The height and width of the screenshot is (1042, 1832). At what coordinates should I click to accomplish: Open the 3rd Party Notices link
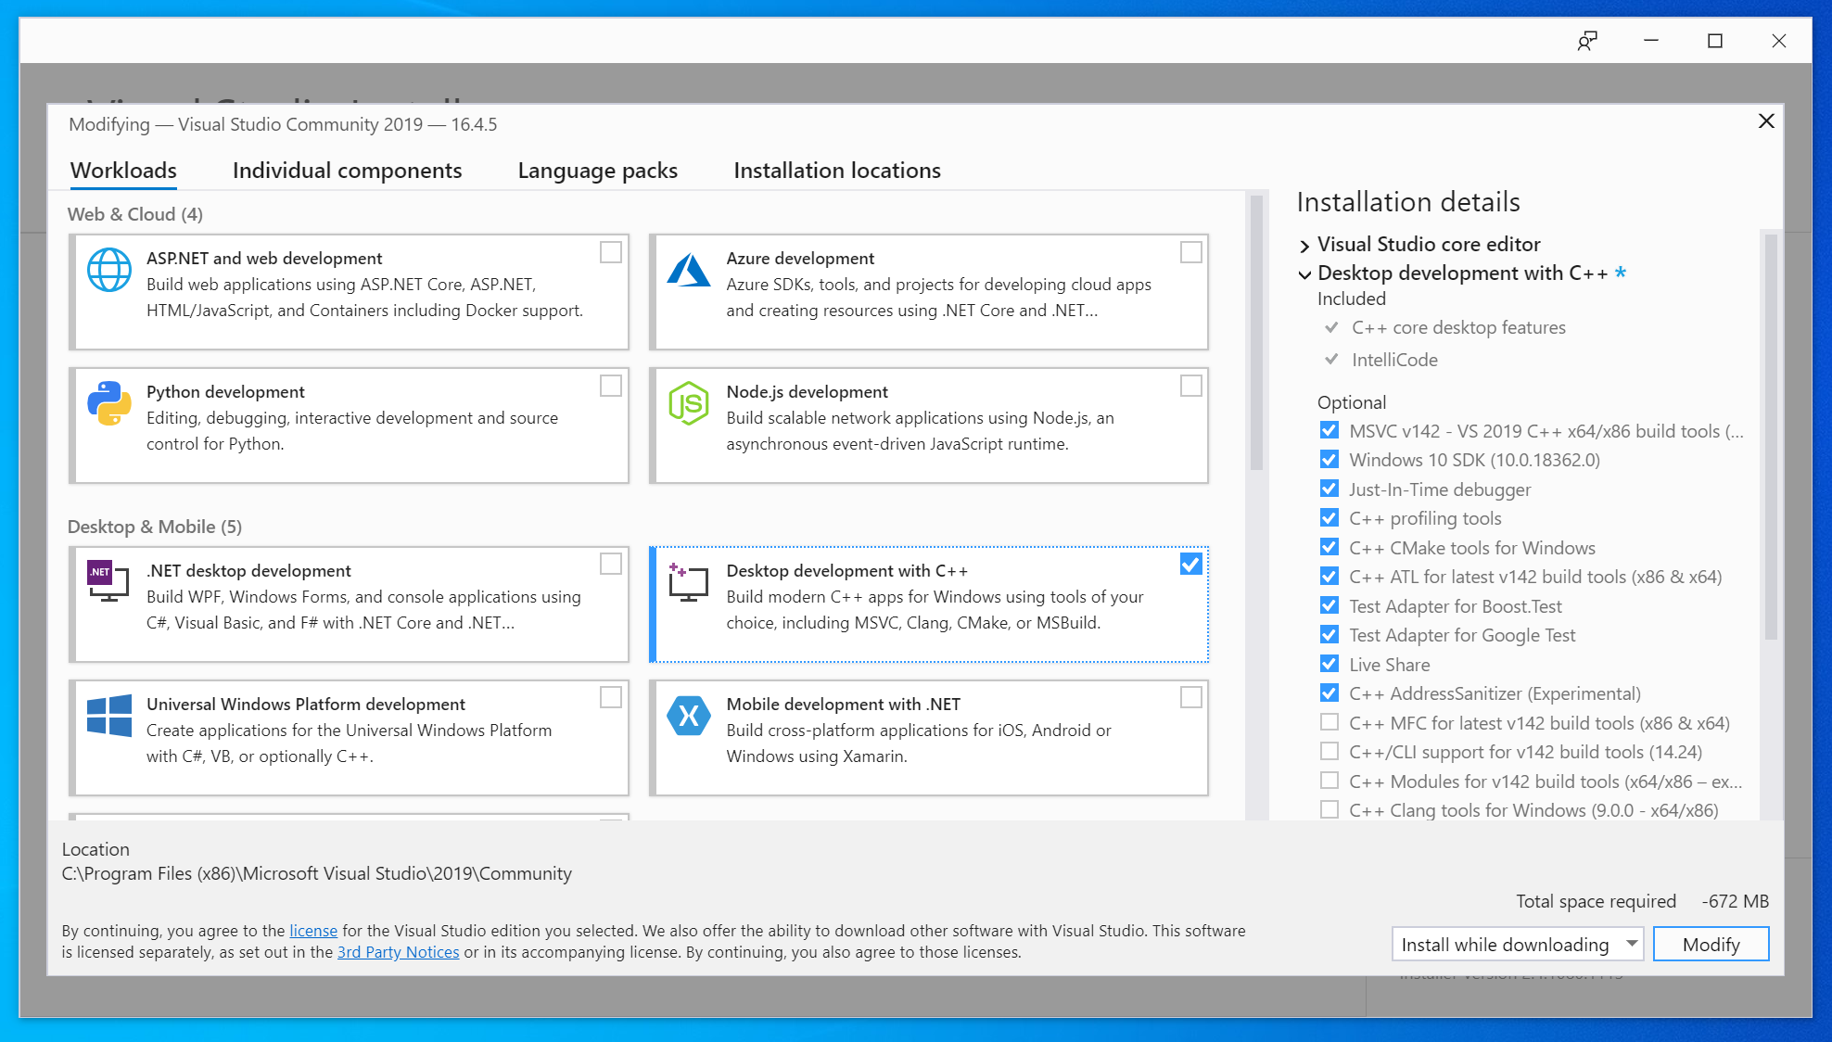pyautogui.click(x=398, y=952)
